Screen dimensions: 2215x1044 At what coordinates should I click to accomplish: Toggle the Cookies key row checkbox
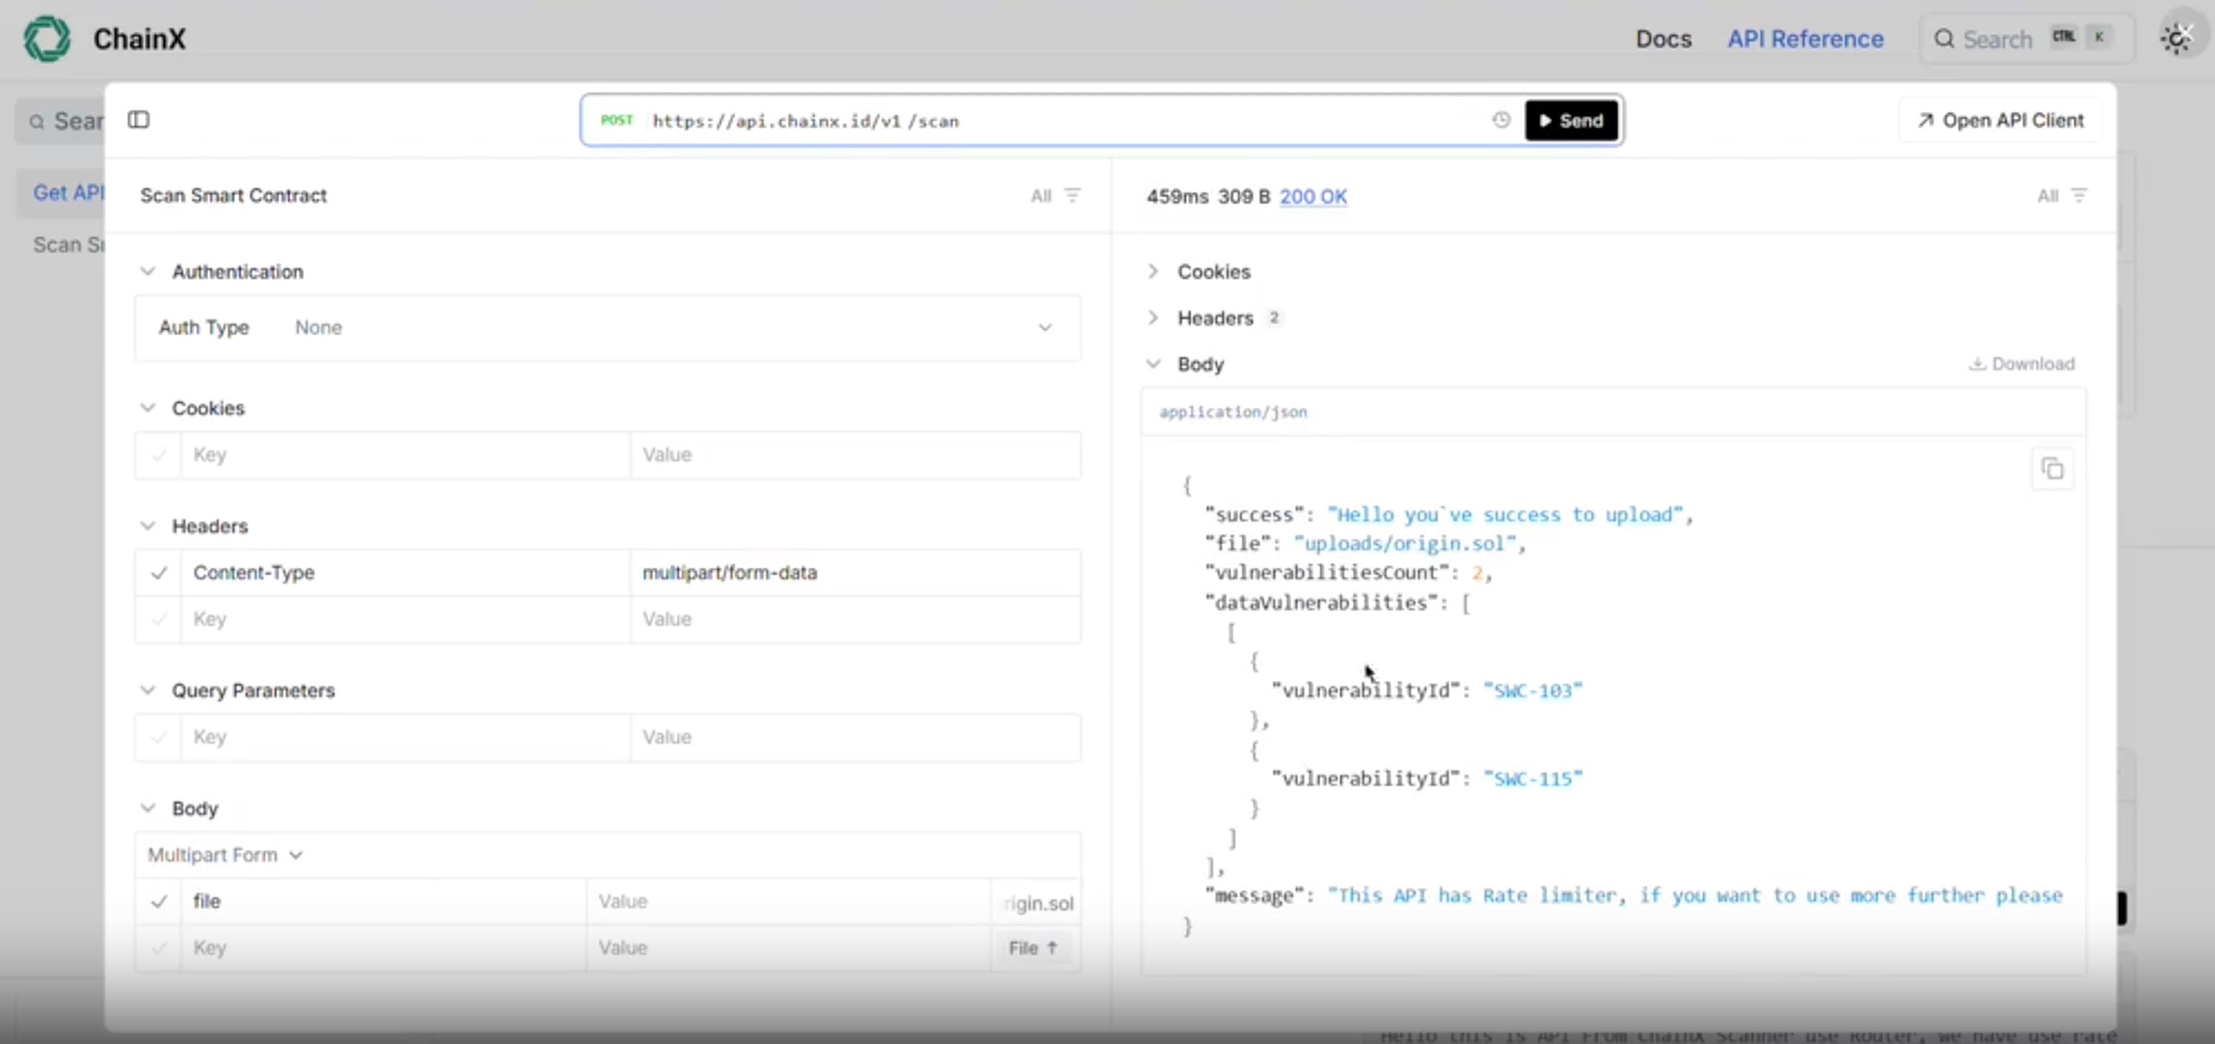click(158, 455)
